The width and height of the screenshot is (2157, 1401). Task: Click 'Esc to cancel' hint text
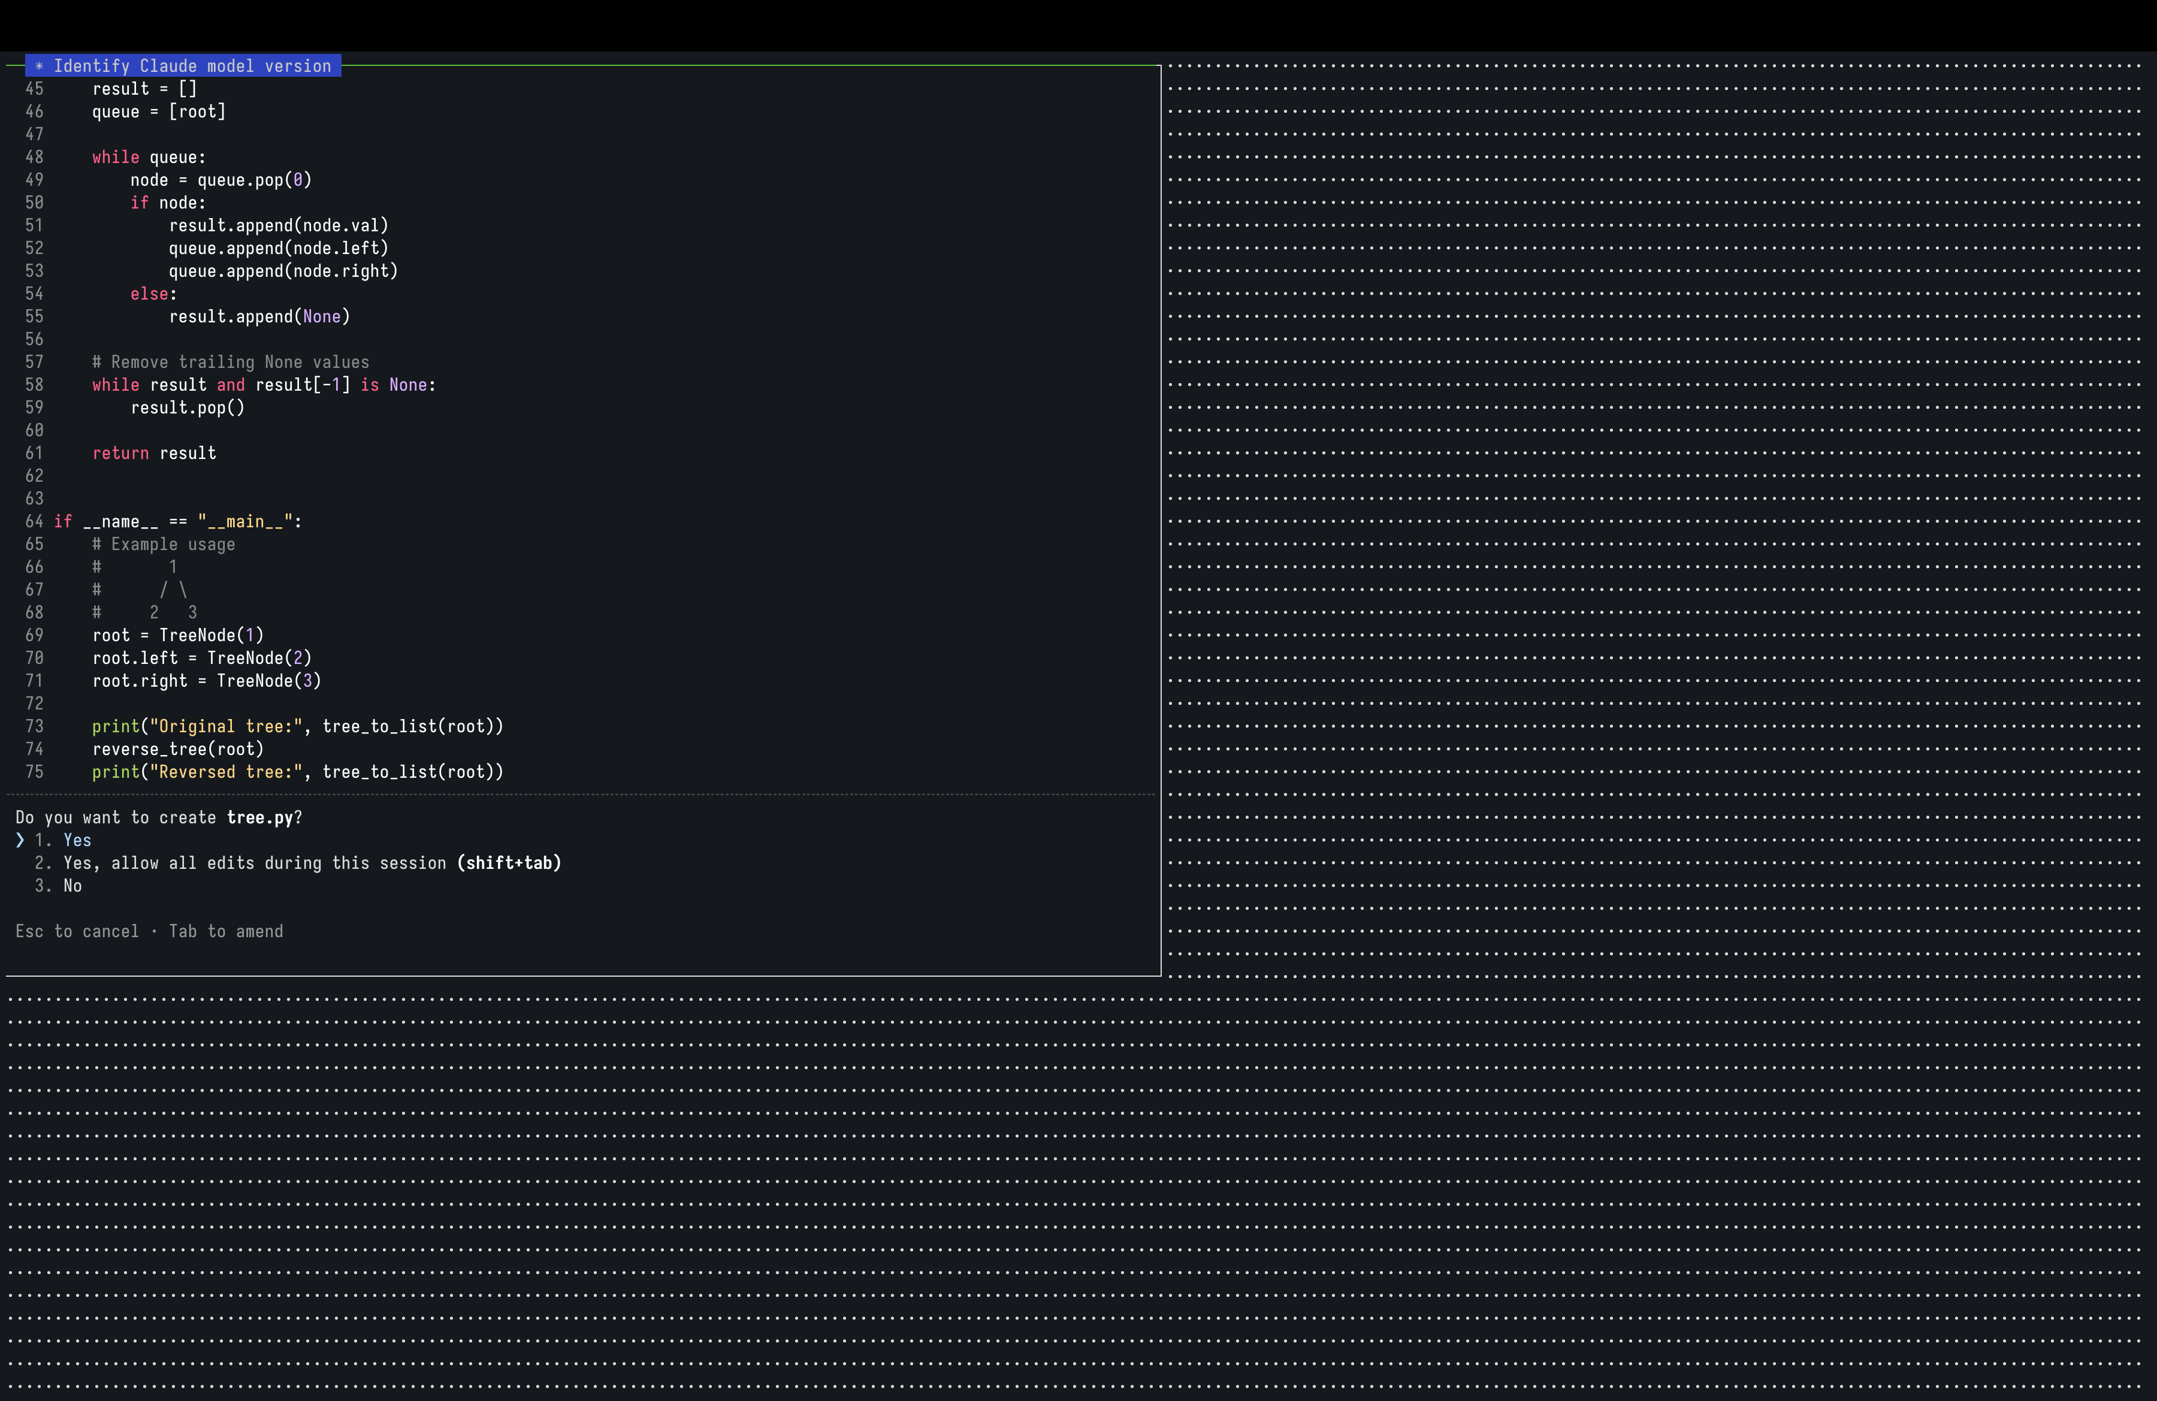coord(77,932)
